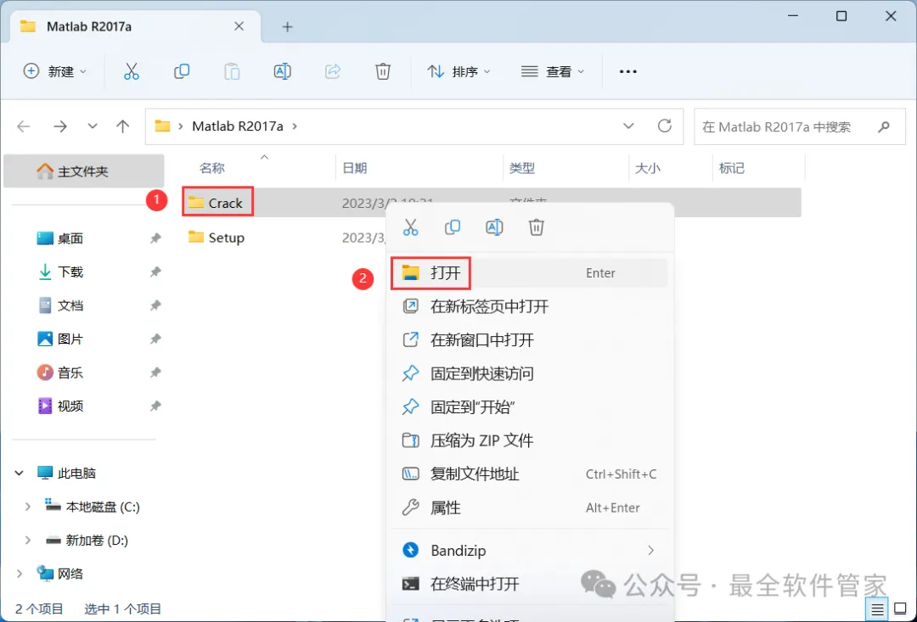The height and width of the screenshot is (622, 917).
Task: Choose 属性 (Properties) menu entry
Action: point(529,507)
